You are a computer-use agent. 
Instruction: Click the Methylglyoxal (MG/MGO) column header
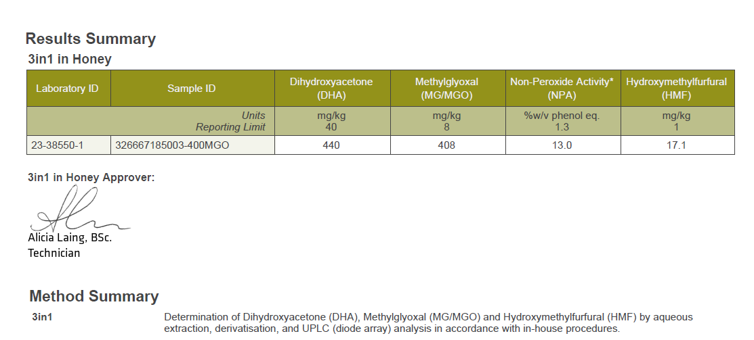tap(446, 89)
